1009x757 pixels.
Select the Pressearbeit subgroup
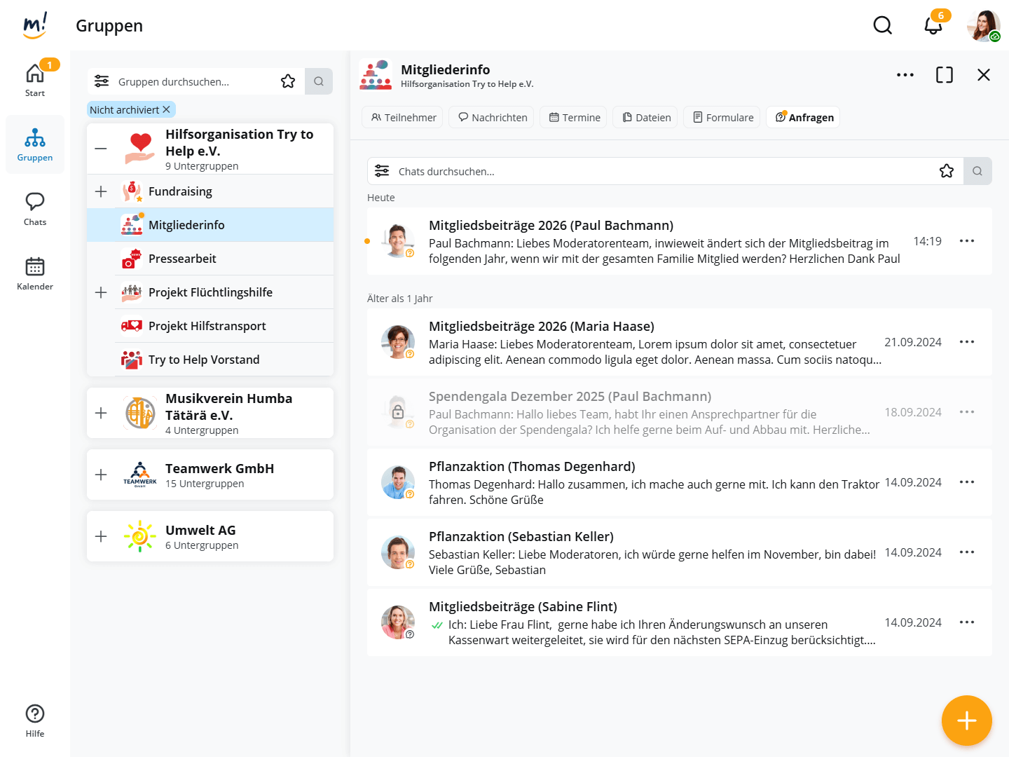(x=182, y=259)
